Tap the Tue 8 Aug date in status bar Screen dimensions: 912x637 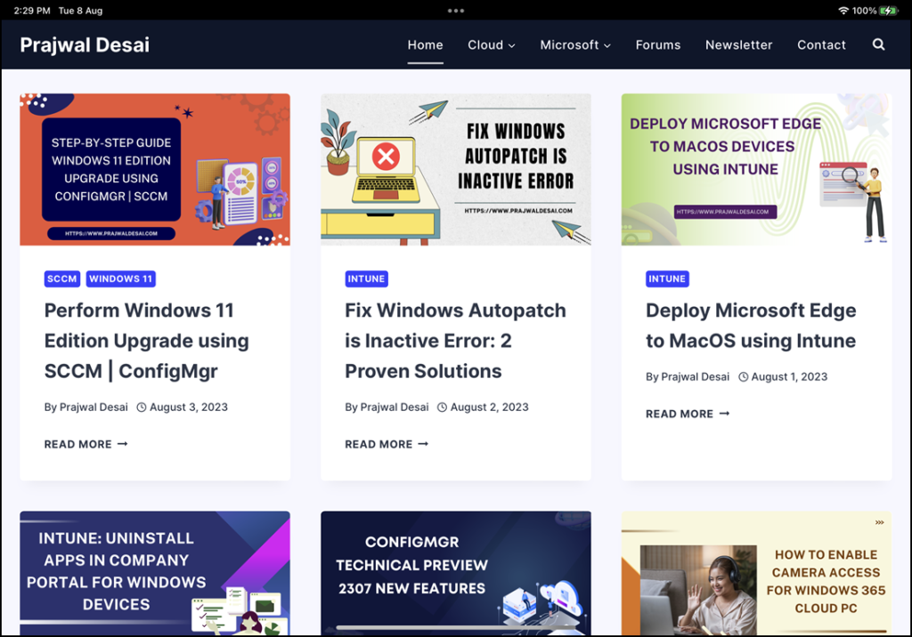(x=80, y=11)
